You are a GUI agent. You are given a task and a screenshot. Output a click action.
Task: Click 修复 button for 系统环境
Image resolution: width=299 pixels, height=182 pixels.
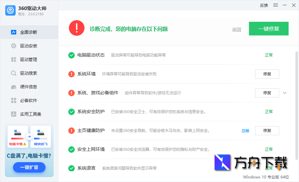pyautogui.click(x=267, y=74)
